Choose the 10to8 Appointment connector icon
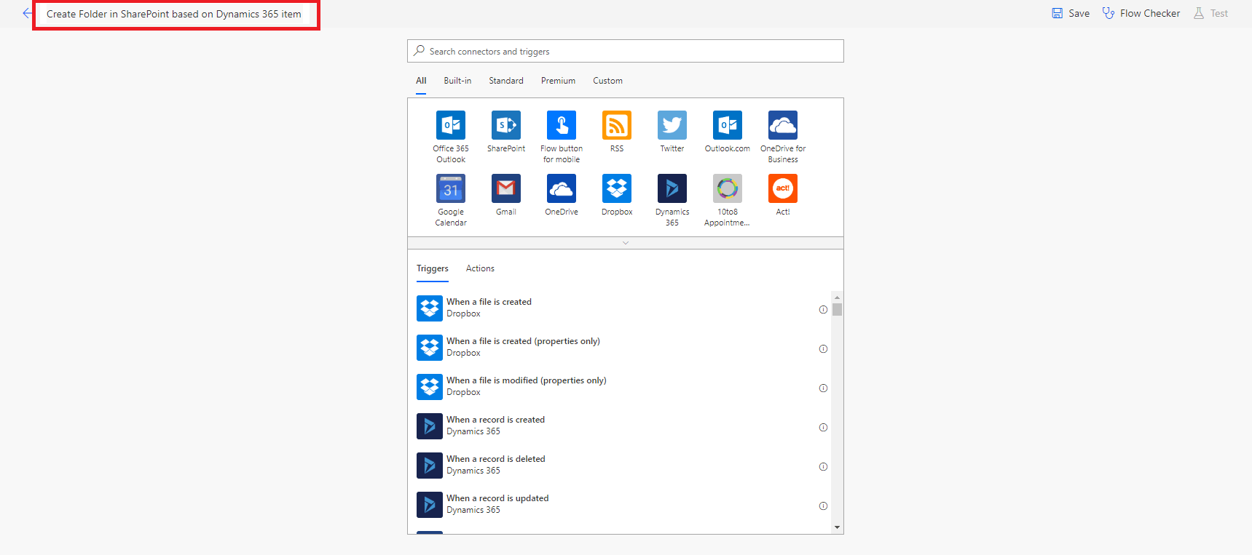The width and height of the screenshot is (1252, 555). [x=728, y=188]
